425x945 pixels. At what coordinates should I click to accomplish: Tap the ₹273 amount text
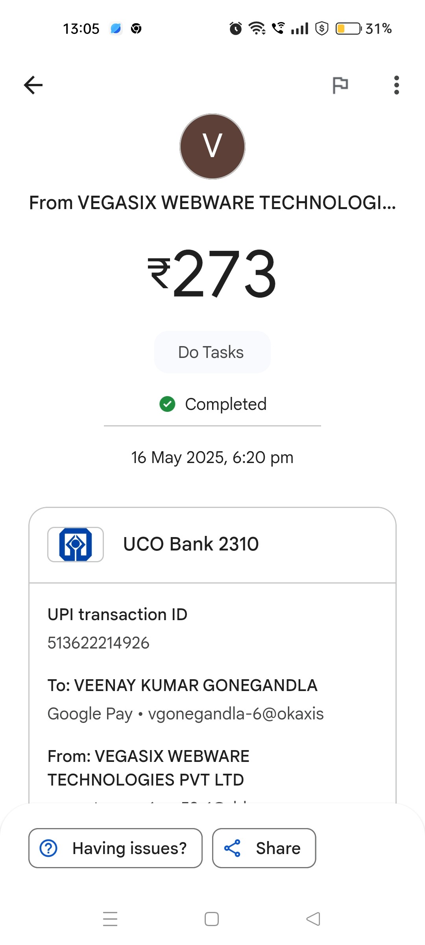[x=213, y=273]
